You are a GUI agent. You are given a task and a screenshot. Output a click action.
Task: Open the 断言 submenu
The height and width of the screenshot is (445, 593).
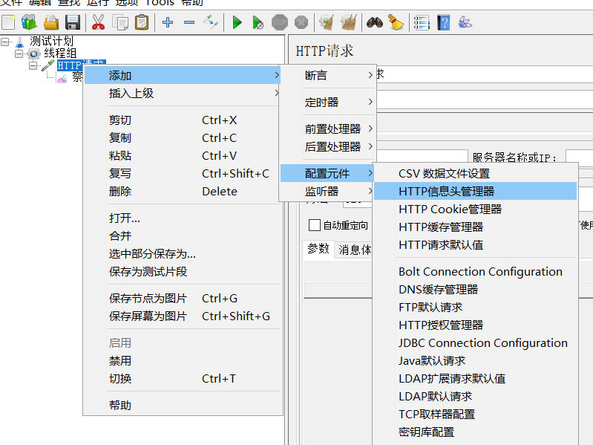point(315,75)
